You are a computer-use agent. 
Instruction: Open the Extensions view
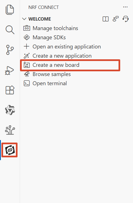point(10,90)
